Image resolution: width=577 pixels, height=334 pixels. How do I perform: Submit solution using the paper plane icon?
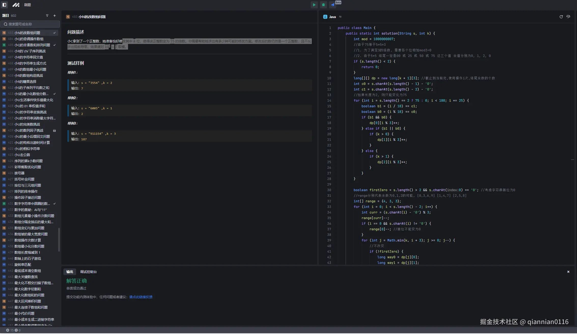coord(332,5)
